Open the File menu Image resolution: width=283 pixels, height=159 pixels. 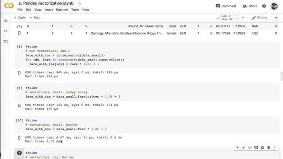[x=20, y=10]
